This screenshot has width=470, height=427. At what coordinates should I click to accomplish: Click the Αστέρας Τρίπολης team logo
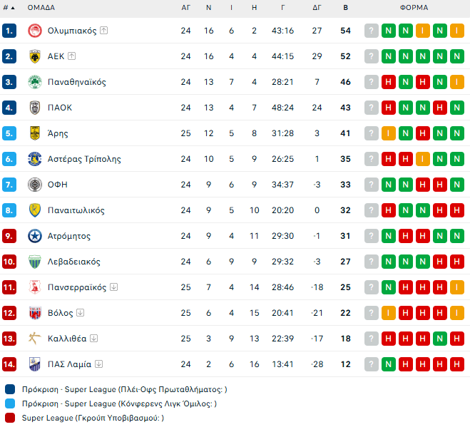pos(34,159)
